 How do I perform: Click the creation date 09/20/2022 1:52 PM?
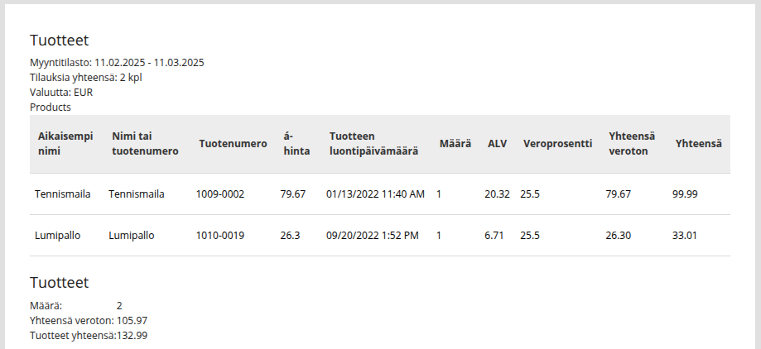[x=373, y=235]
